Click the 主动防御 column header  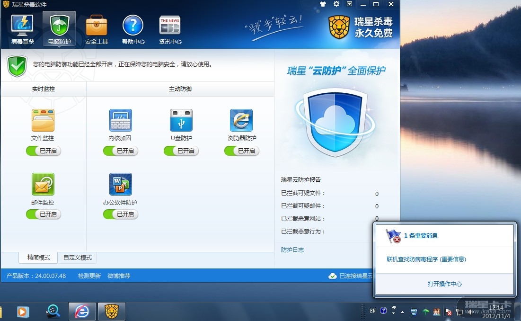point(180,89)
